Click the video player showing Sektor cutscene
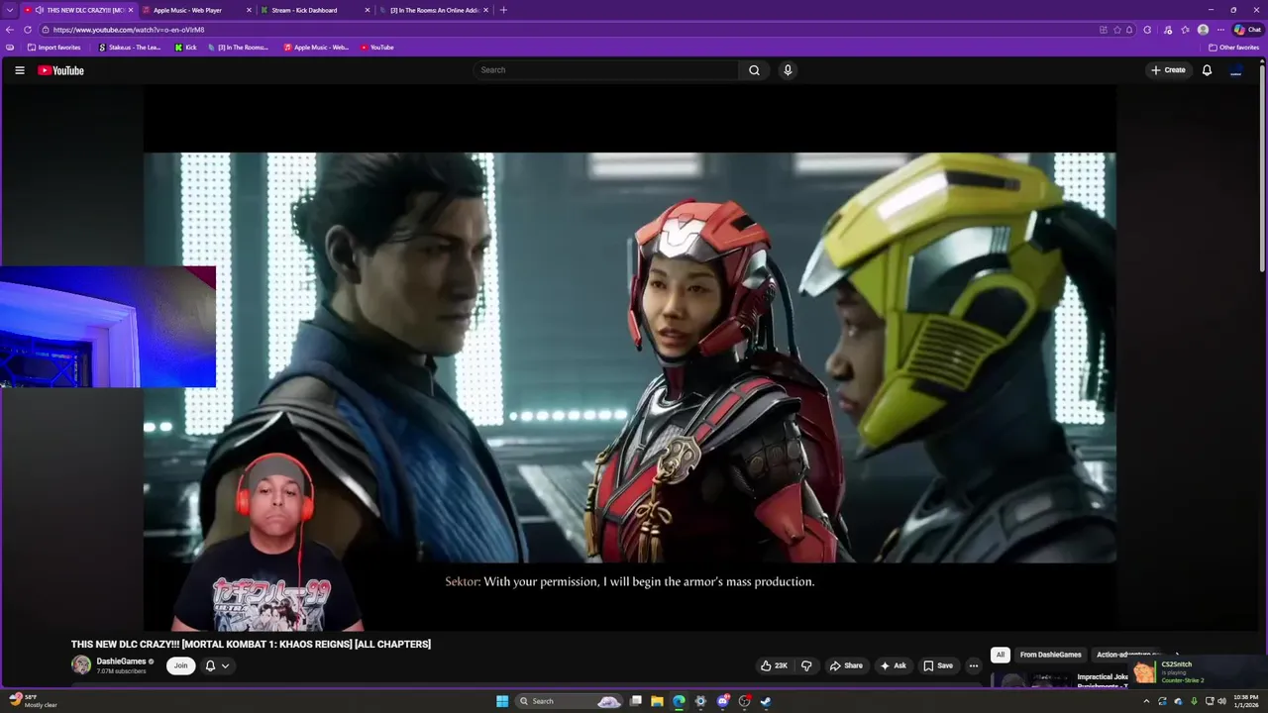The height and width of the screenshot is (713, 1268). (x=630, y=356)
